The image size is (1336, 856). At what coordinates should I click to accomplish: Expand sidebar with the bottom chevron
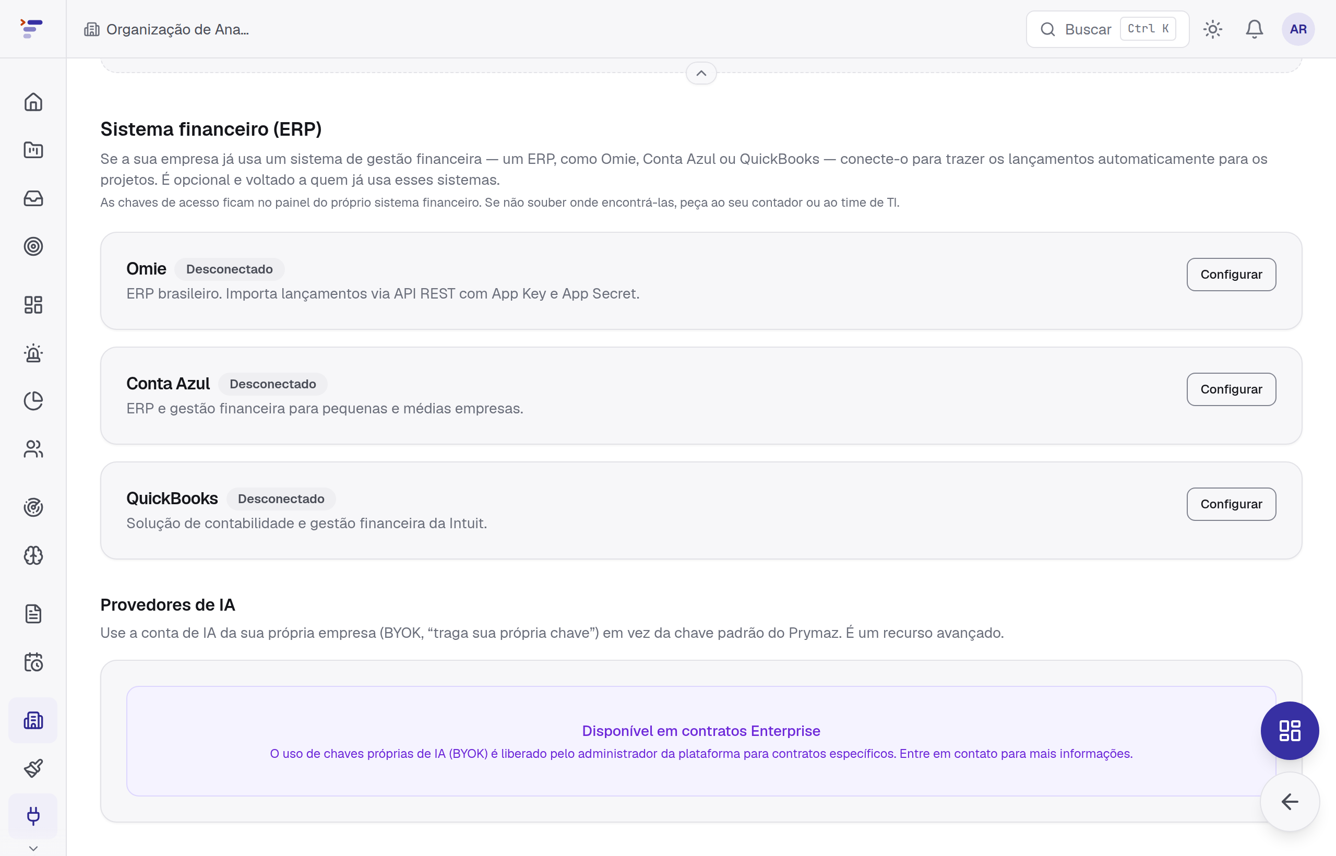pos(33,848)
